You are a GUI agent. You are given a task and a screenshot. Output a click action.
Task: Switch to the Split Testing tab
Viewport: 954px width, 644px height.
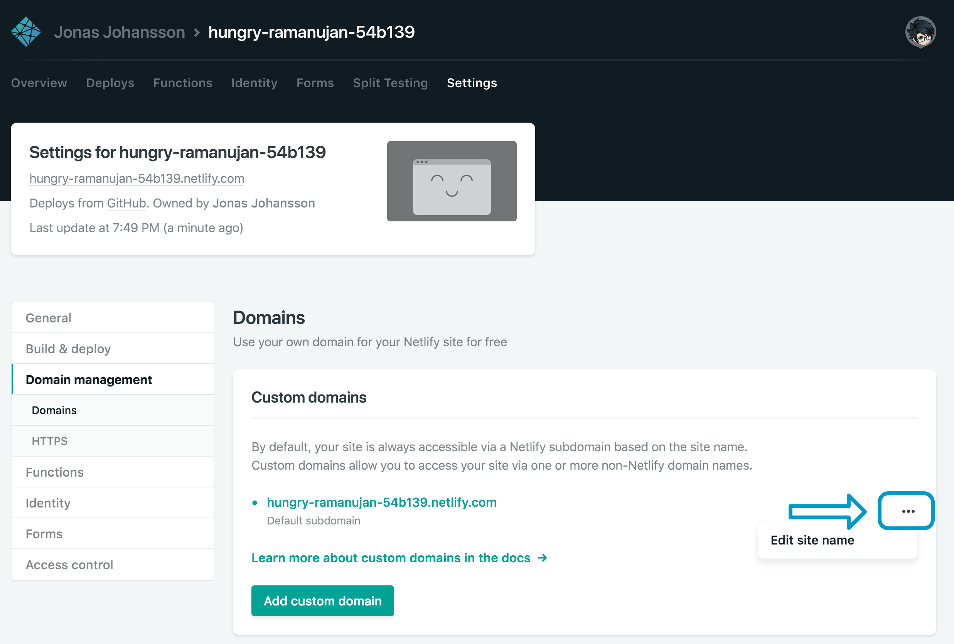click(x=390, y=83)
